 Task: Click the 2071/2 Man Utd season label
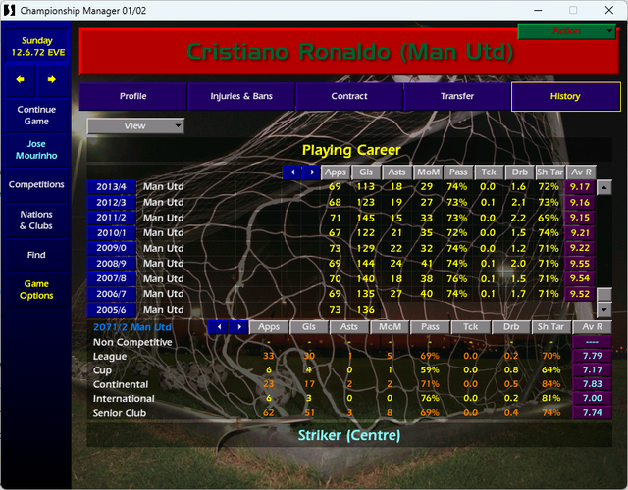[132, 327]
